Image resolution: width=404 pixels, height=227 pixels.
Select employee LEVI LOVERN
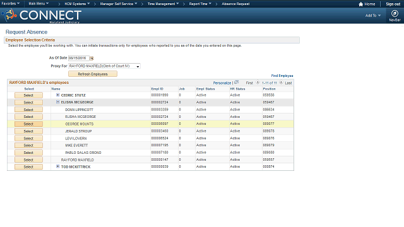[28, 138]
